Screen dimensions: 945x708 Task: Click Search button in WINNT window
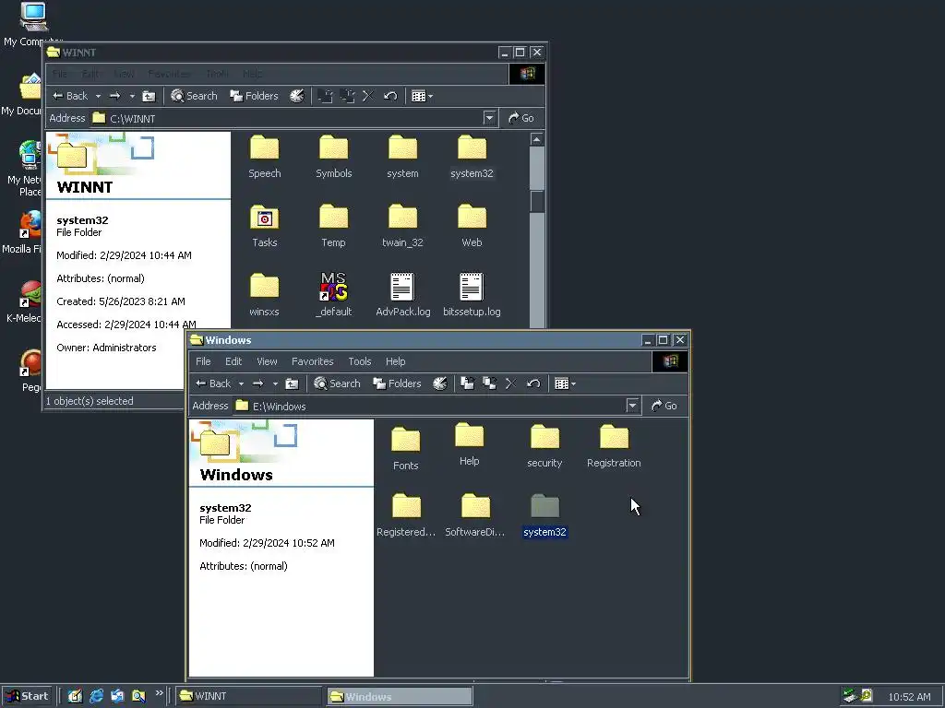pyautogui.click(x=194, y=96)
